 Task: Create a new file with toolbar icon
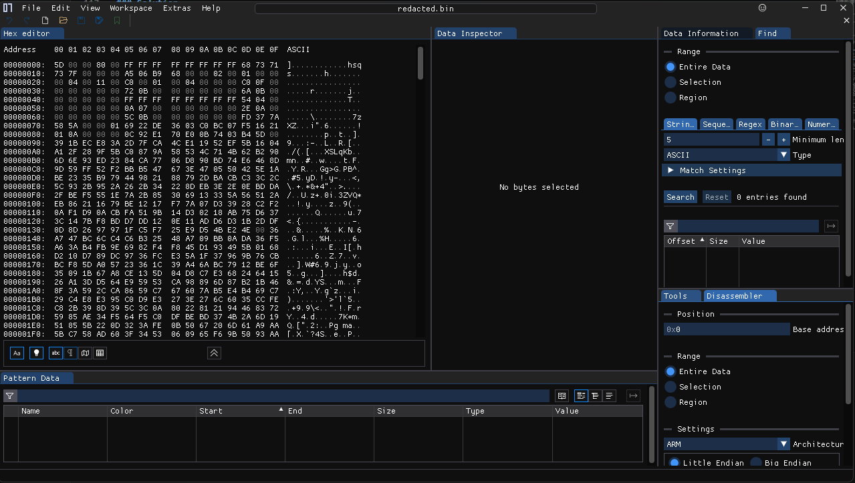click(45, 21)
